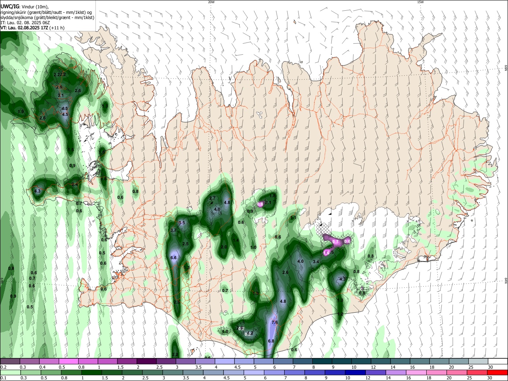This screenshot has width=508, height=381.
Task: Select the 'rigning/skúrir' legend description line
Action: (46, 12)
